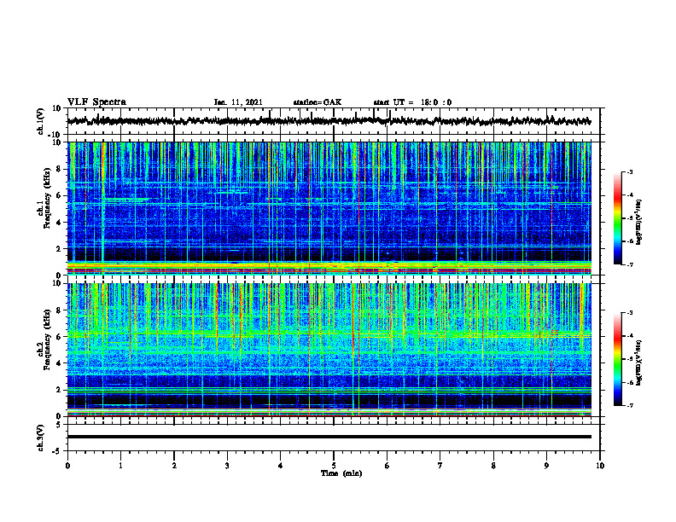This screenshot has height=522, width=676.
Task: Click the "ch.3(V)" axis label
Action: click(x=41, y=438)
